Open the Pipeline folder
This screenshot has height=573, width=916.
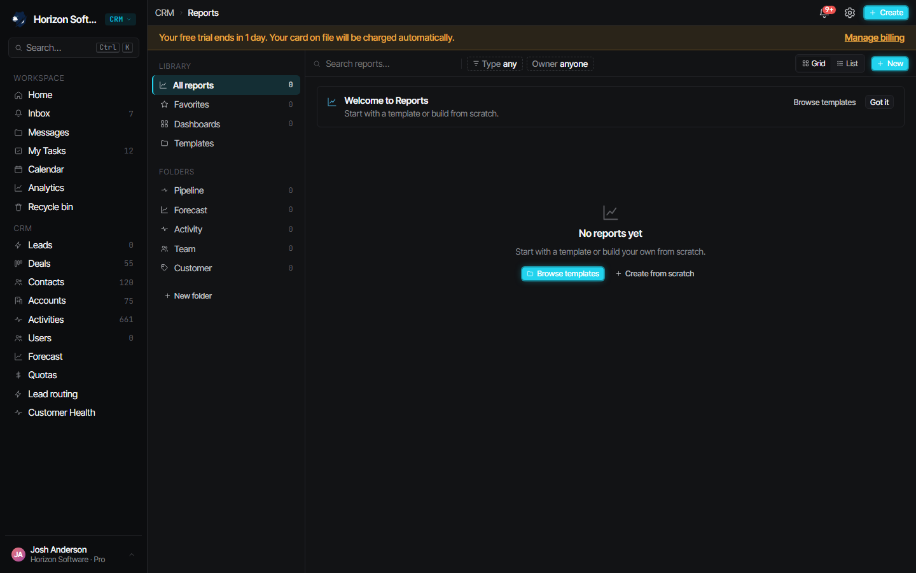point(226,190)
